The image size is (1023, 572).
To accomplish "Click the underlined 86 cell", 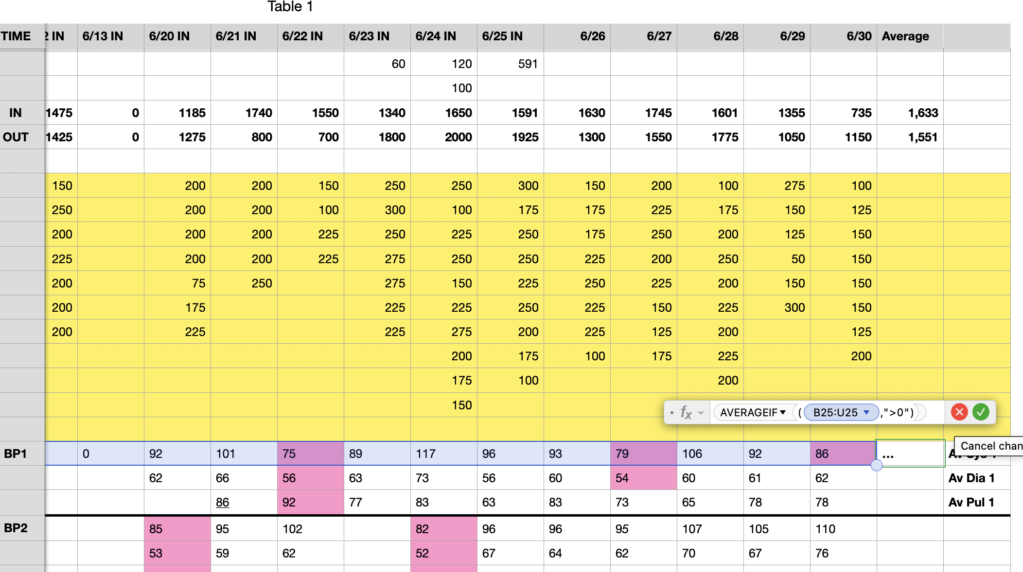I will click(223, 502).
